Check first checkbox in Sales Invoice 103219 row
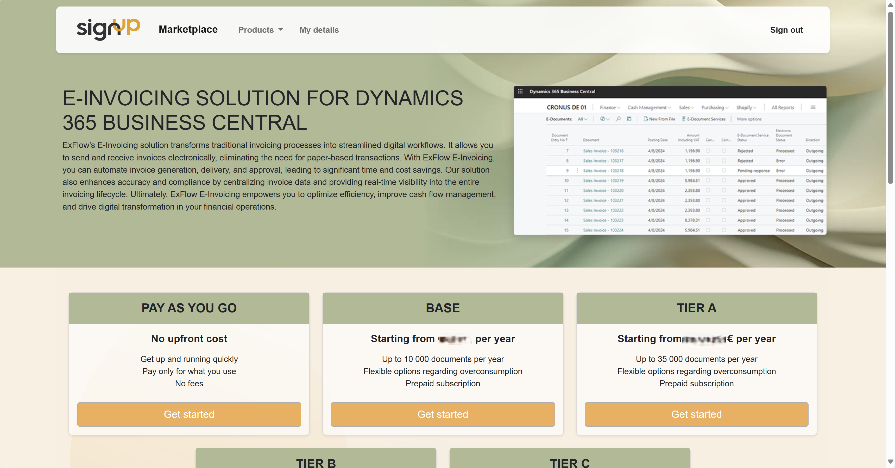The height and width of the screenshot is (468, 895). coord(708,181)
